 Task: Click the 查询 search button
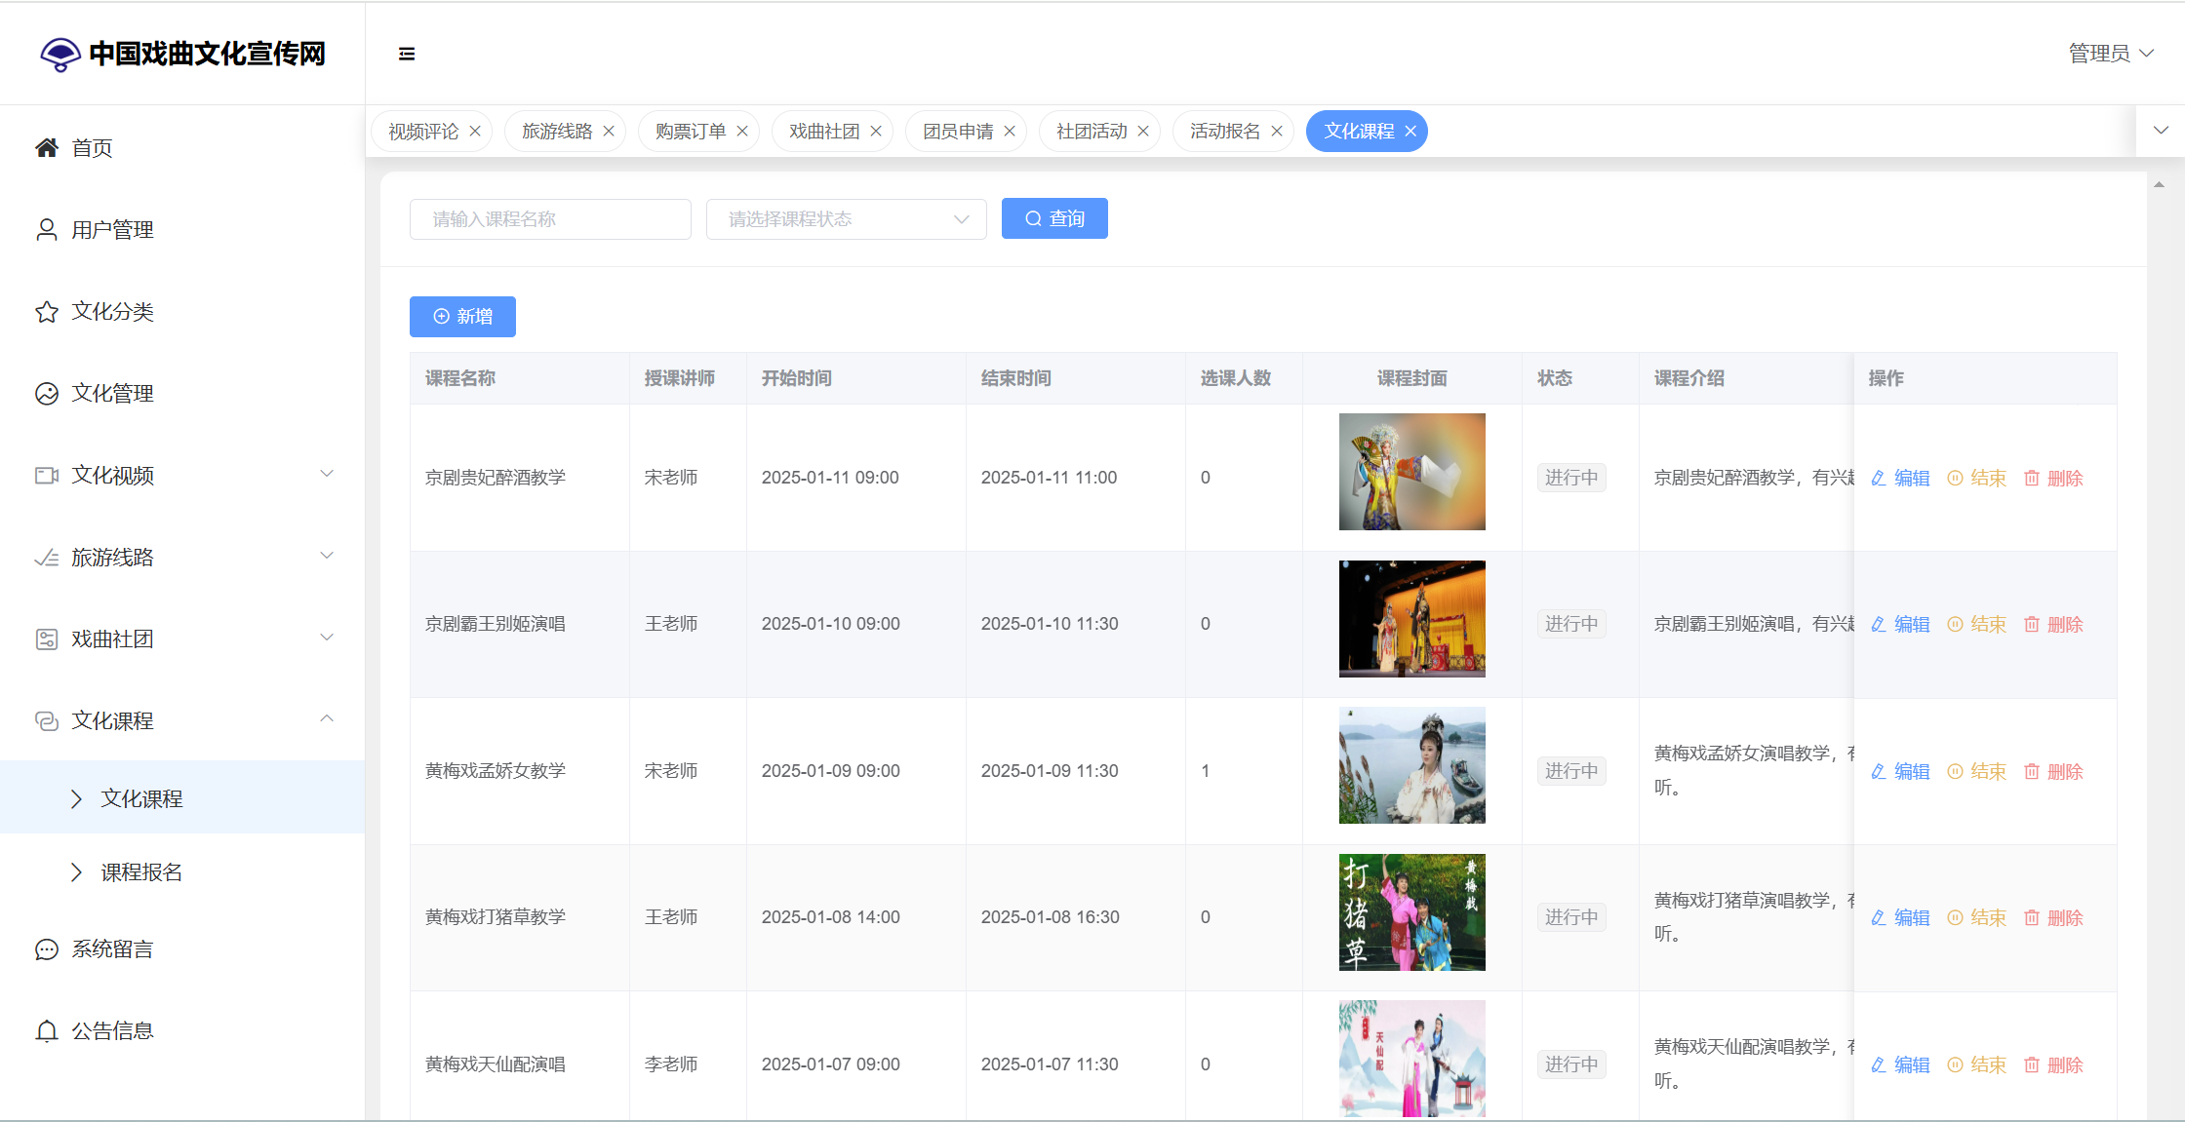pos(1054,219)
